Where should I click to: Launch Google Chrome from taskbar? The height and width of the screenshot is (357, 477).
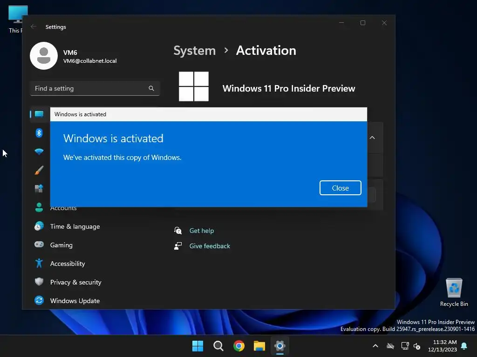point(239,346)
